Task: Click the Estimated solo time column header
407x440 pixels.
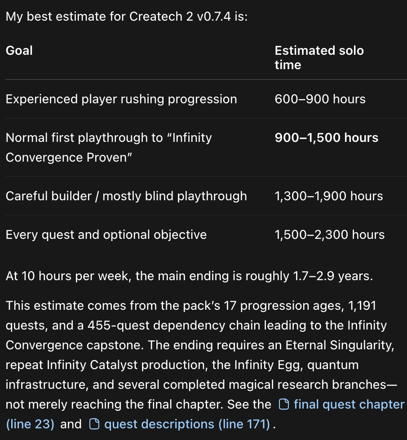Action: pos(319,57)
